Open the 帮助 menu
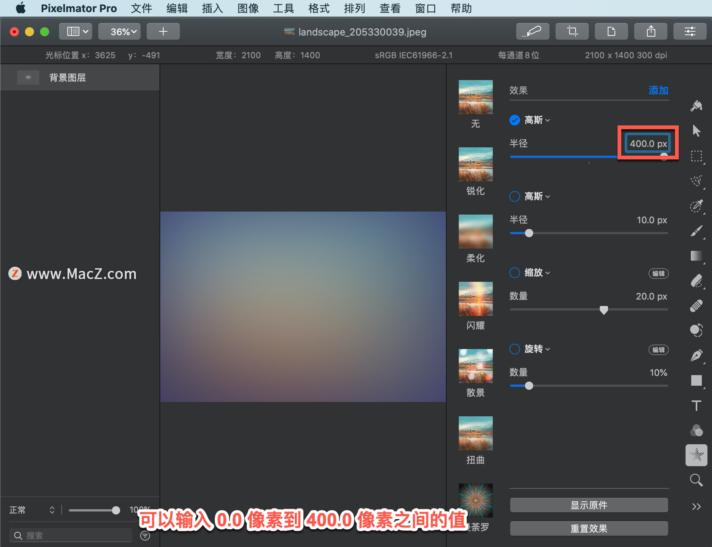This screenshot has height=547, width=712. [x=461, y=8]
